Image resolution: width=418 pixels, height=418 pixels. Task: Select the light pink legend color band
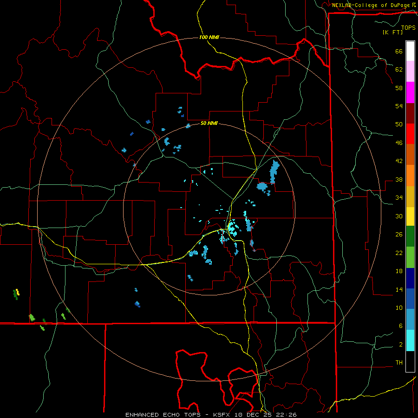click(x=410, y=71)
